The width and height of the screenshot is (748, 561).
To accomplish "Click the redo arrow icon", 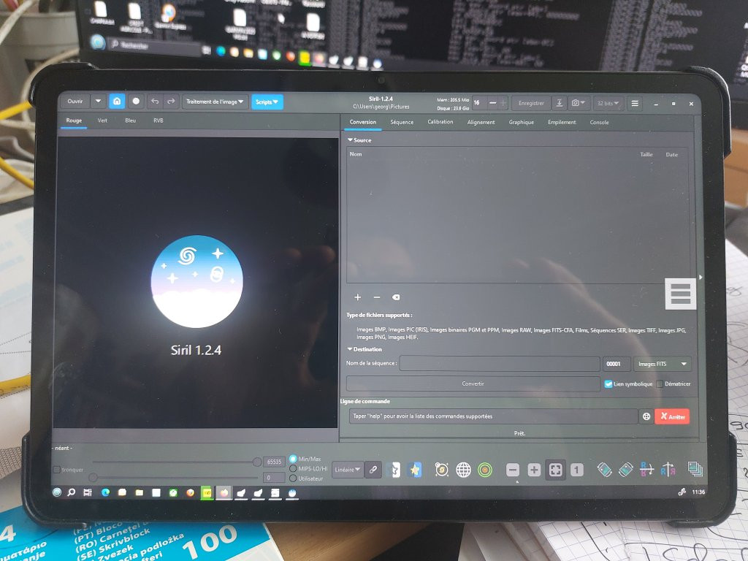I will point(171,101).
